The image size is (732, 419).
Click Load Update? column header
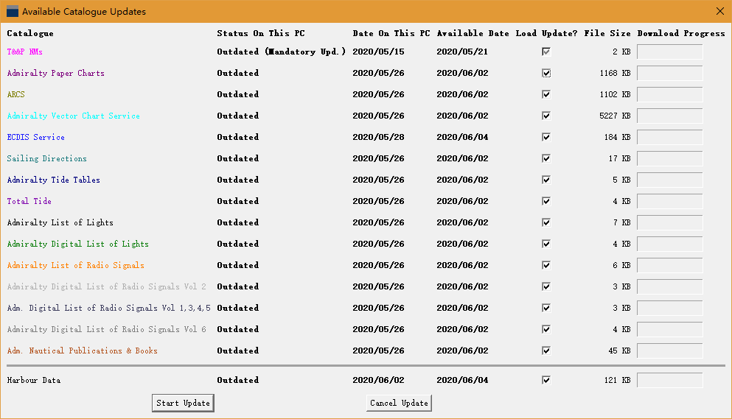(x=546, y=33)
